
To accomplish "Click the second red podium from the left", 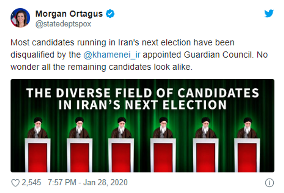I will point(80,155).
